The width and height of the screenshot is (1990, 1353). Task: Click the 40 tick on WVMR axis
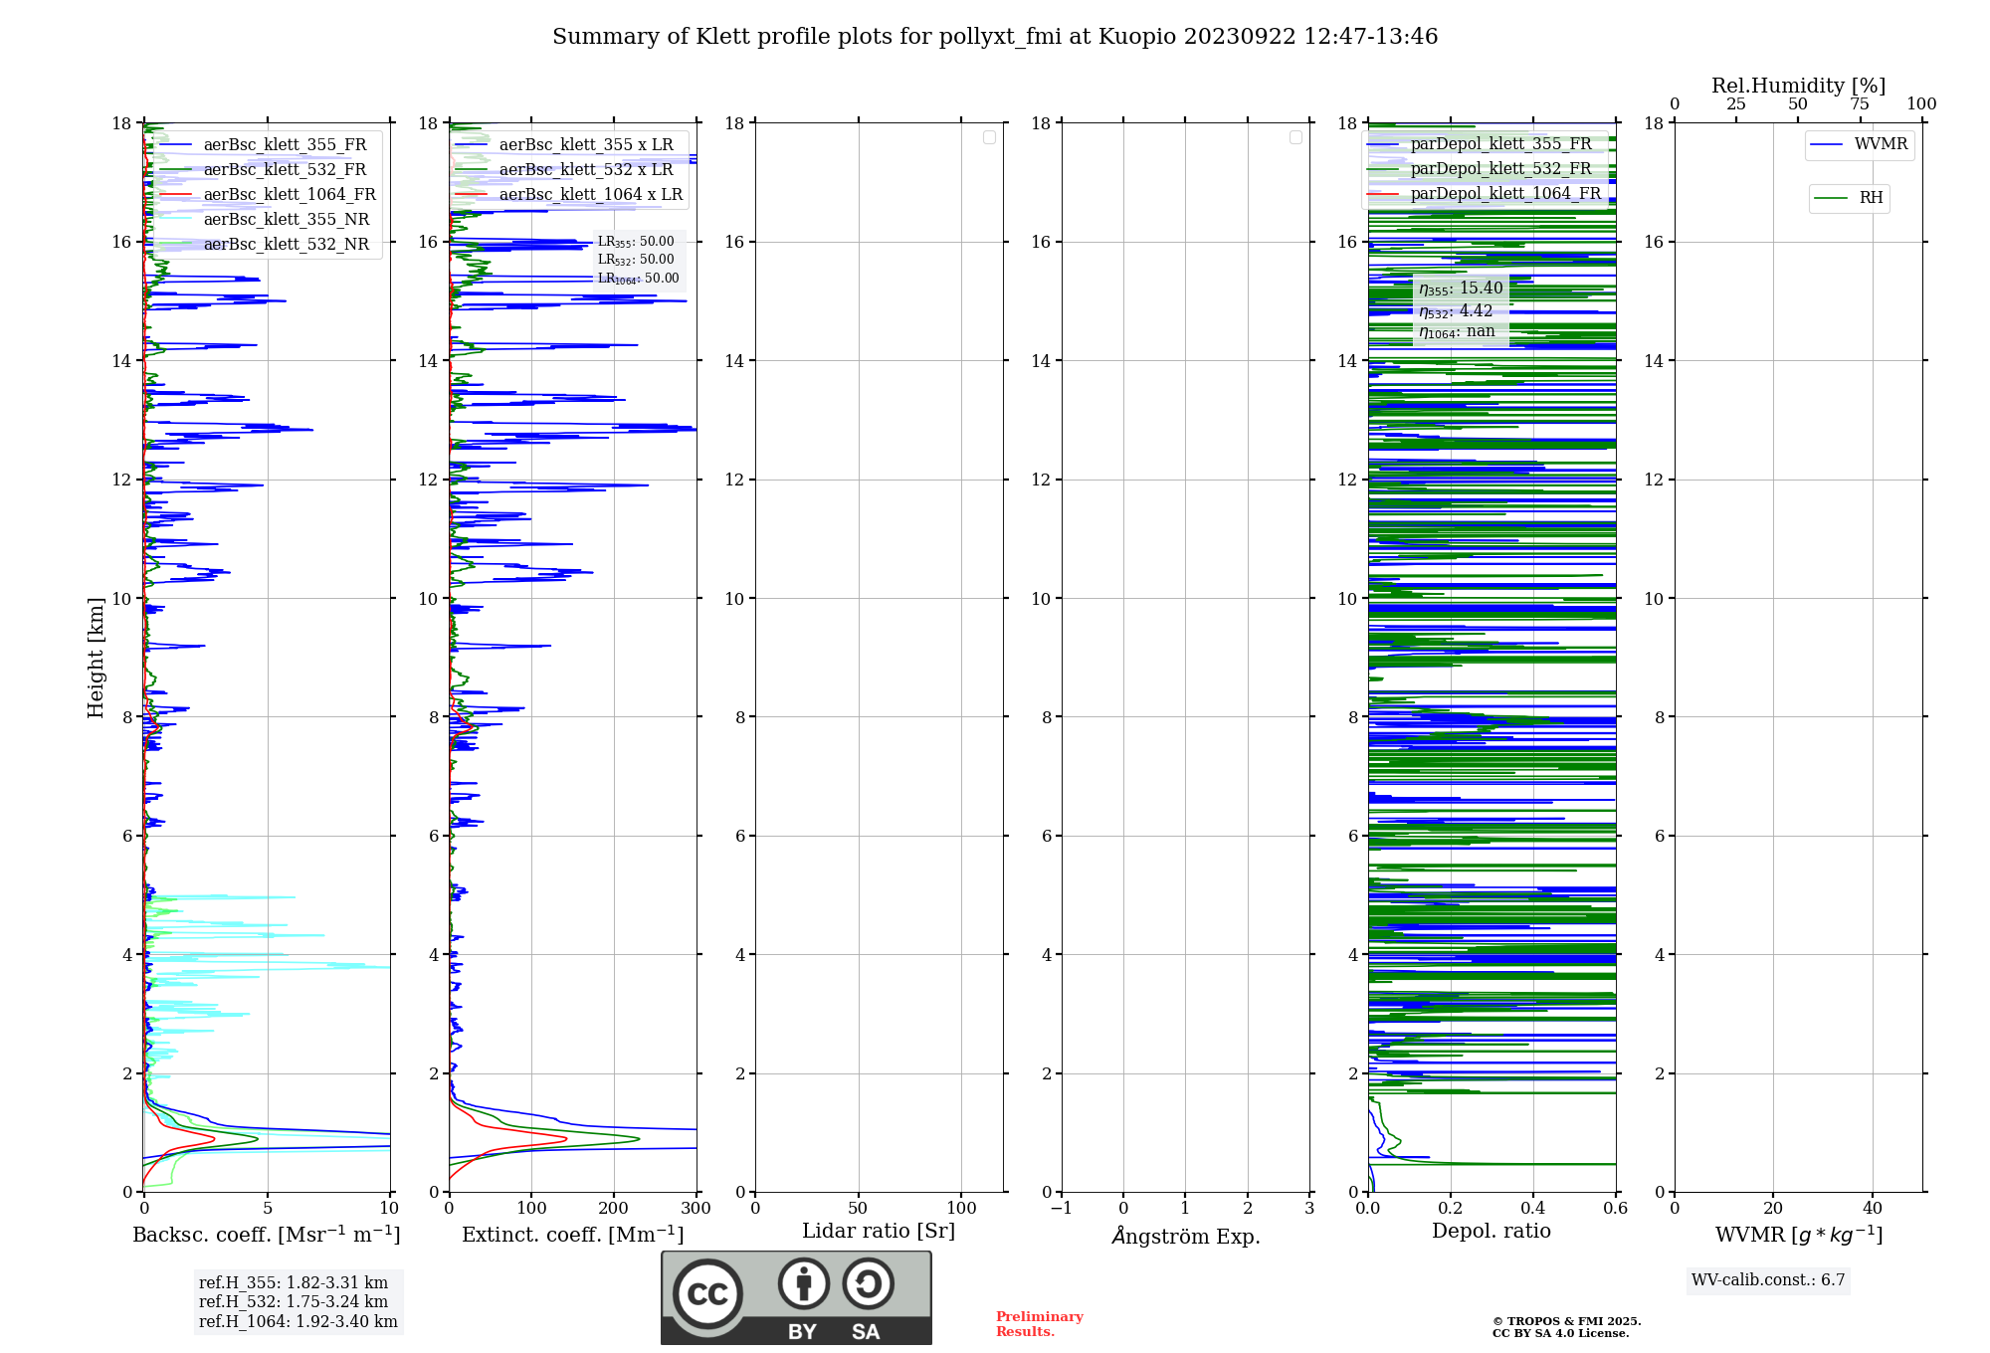click(x=1873, y=1209)
